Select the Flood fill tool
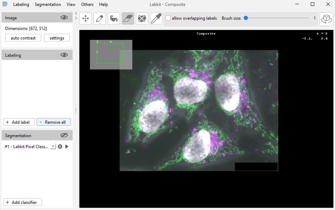 point(114,18)
